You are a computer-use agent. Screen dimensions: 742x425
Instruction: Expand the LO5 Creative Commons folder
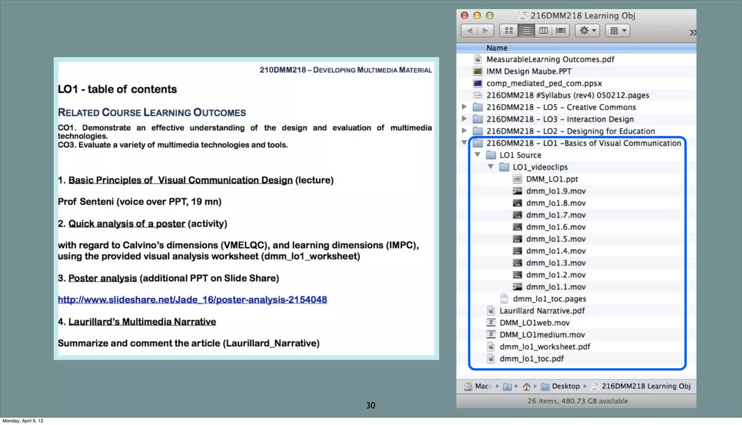pos(464,107)
